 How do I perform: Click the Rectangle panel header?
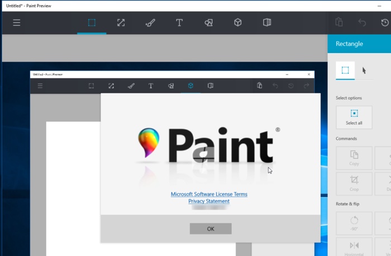pos(359,44)
